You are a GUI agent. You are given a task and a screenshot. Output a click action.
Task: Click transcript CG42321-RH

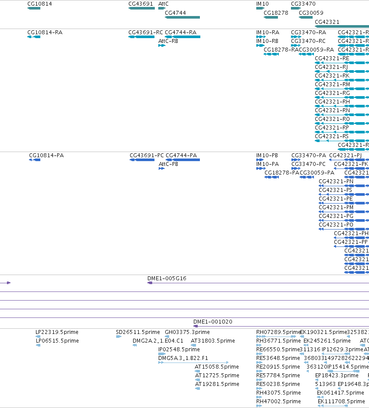coord(342,106)
